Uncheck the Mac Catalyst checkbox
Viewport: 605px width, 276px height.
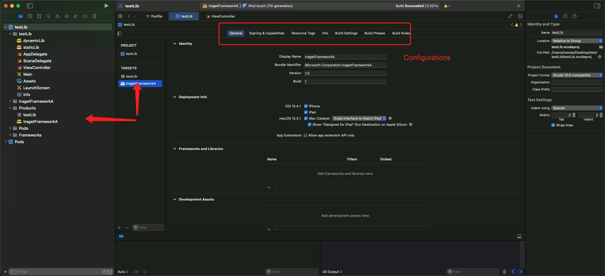[306, 118]
